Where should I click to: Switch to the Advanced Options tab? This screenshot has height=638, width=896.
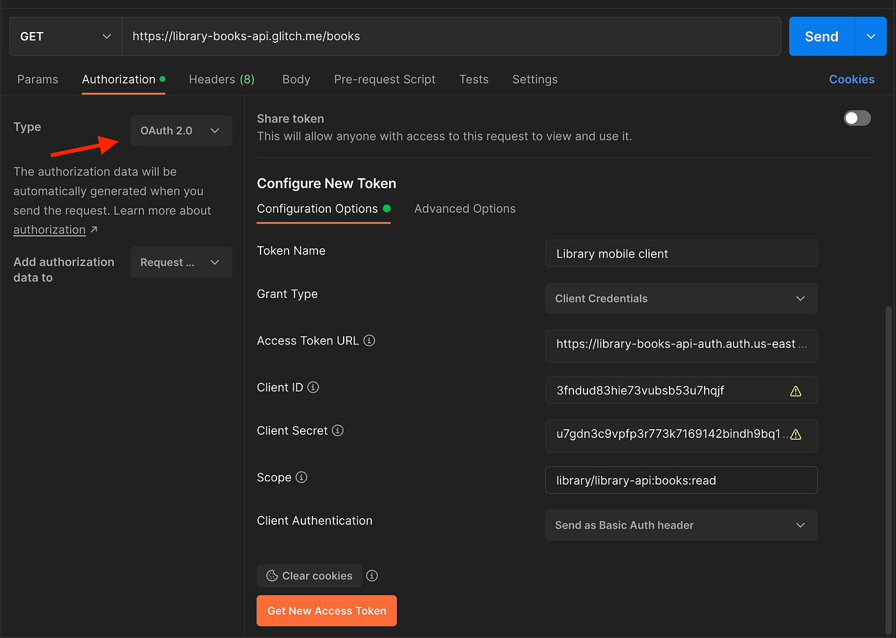(465, 209)
